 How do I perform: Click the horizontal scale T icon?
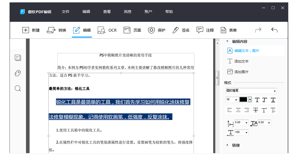(x=230, y=133)
